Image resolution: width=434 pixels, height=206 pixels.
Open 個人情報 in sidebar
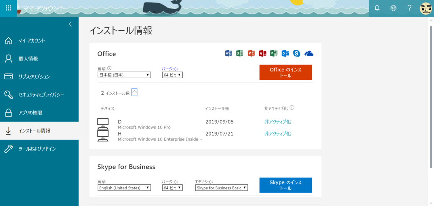pyautogui.click(x=39, y=58)
